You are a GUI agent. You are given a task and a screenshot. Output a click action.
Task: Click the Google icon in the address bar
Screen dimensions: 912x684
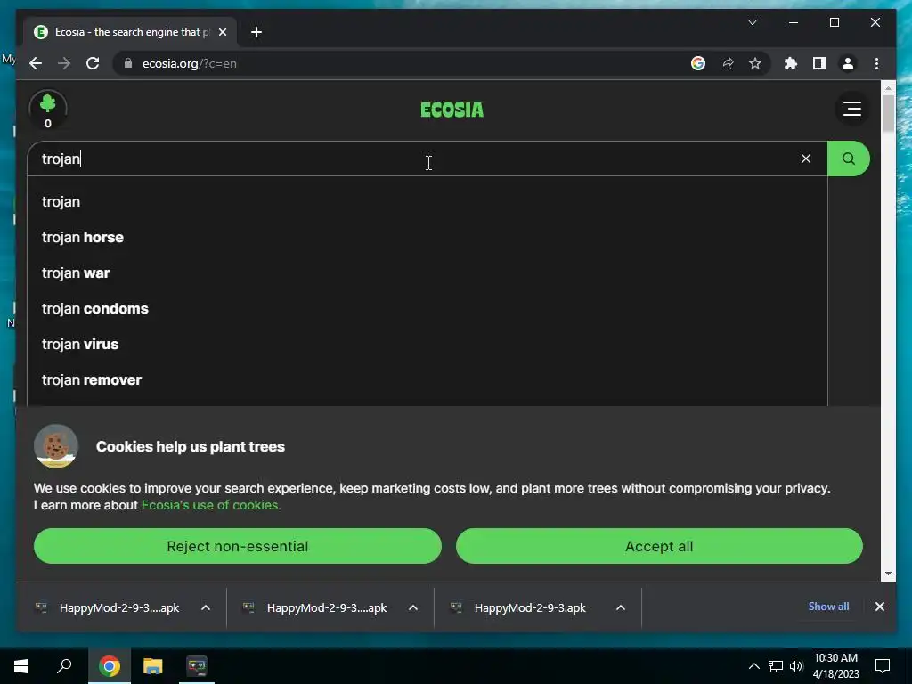click(698, 63)
